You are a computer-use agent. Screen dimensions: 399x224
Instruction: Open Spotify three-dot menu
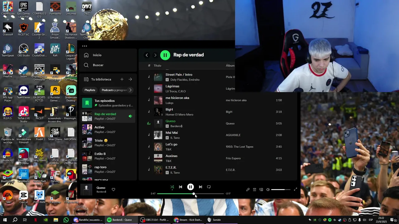[84, 46]
